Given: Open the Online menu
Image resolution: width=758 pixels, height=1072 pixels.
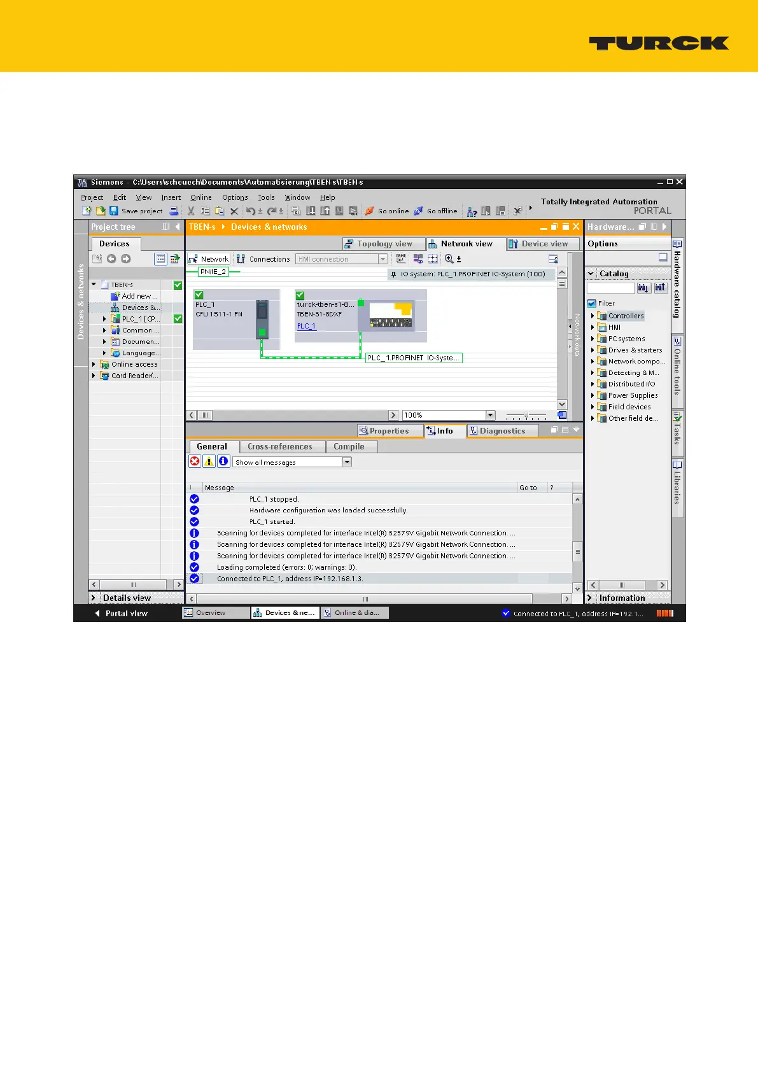Looking at the screenshot, I should click(x=201, y=197).
